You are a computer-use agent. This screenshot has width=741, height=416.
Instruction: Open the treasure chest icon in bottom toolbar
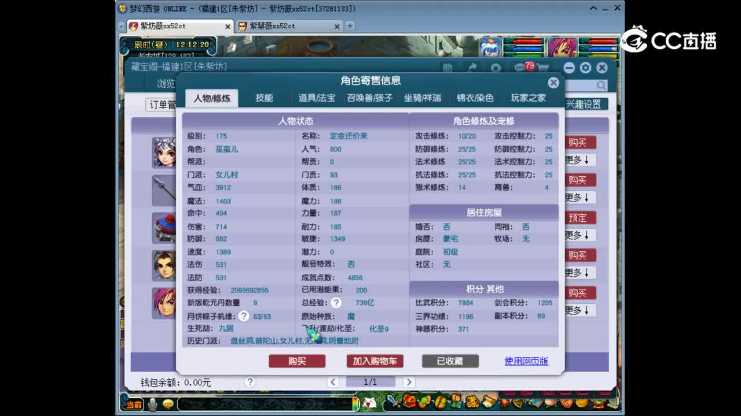point(410,400)
